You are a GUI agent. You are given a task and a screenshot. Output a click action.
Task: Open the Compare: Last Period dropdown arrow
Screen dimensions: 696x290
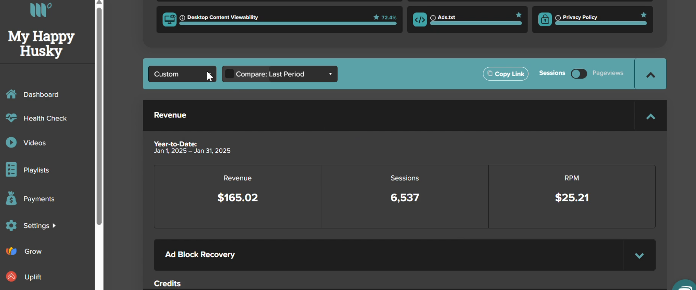point(330,74)
